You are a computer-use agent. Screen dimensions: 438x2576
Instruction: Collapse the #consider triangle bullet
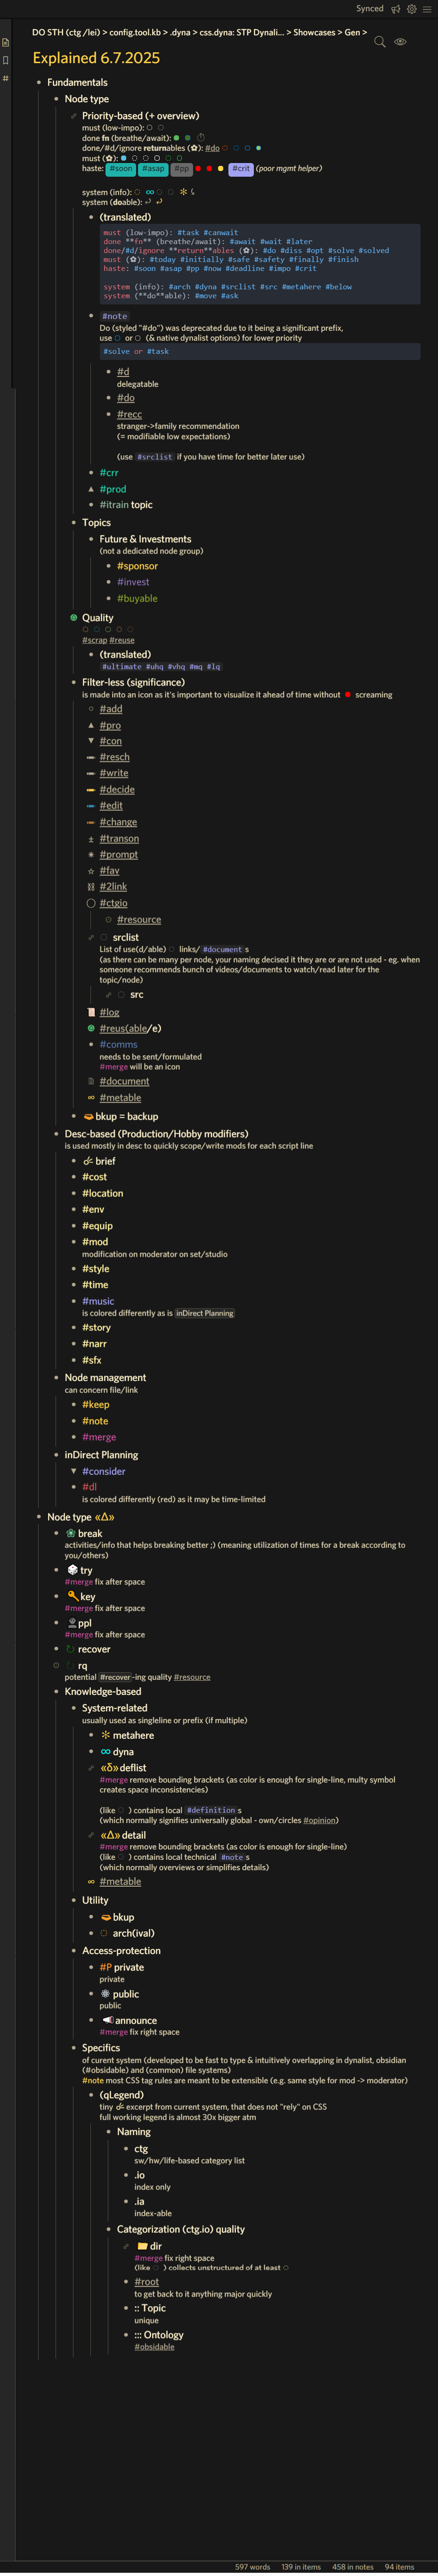click(x=73, y=1471)
